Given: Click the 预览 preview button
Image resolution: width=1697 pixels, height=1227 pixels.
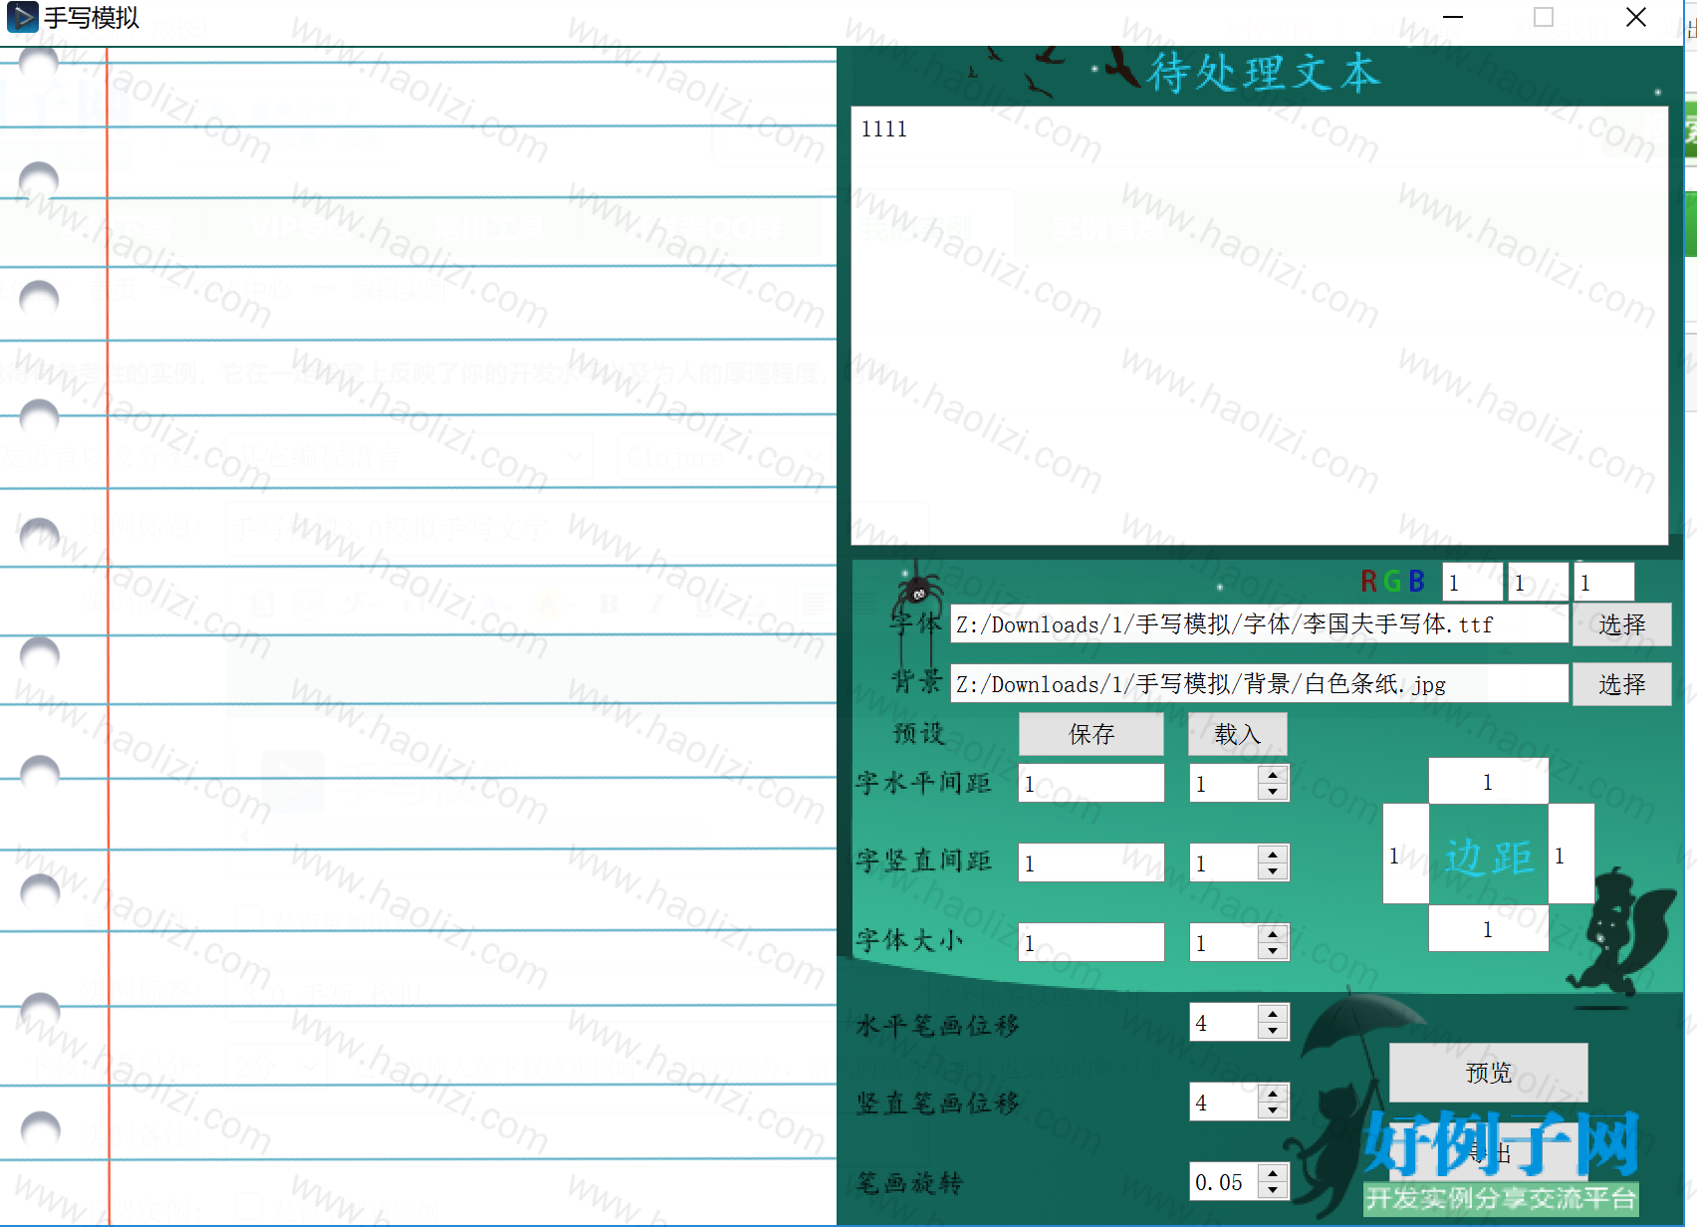Looking at the screenshot, I should click(x=1488, y=1073).
